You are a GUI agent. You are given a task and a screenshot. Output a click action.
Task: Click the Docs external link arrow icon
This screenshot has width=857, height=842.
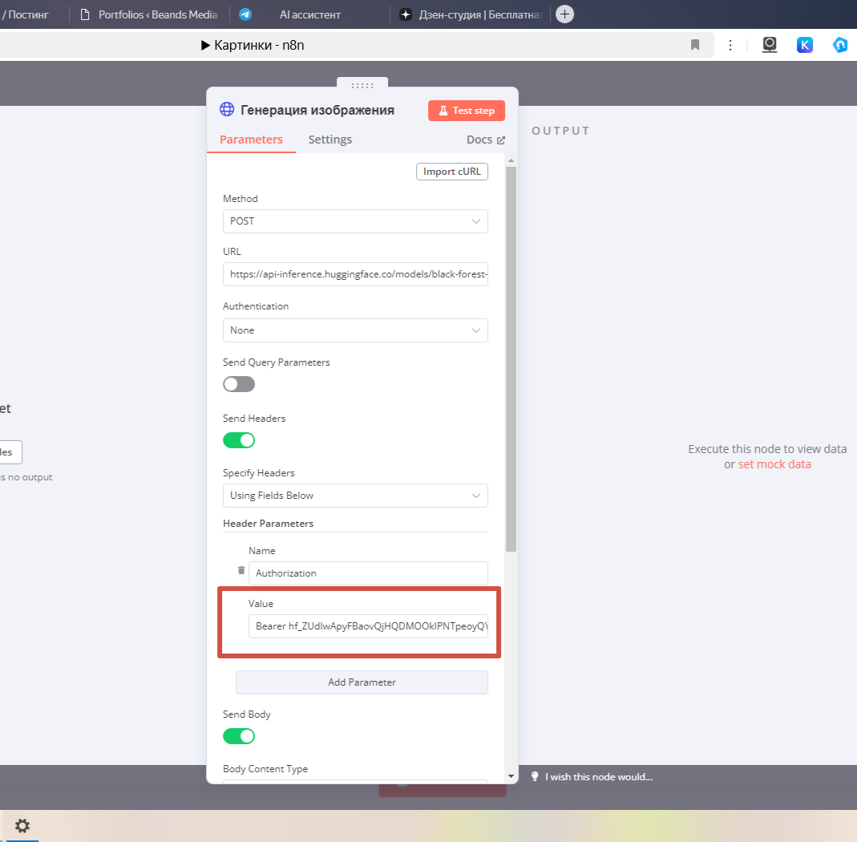(x=500, y=140)
